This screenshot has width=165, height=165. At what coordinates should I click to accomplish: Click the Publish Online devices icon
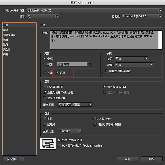tap(48, 143)
